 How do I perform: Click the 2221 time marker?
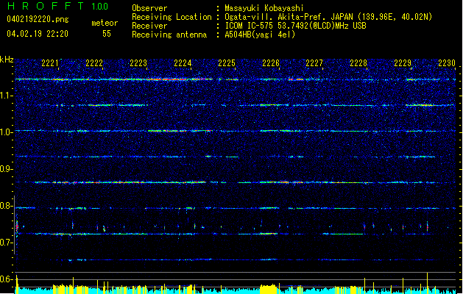click(x=50, y=63)
